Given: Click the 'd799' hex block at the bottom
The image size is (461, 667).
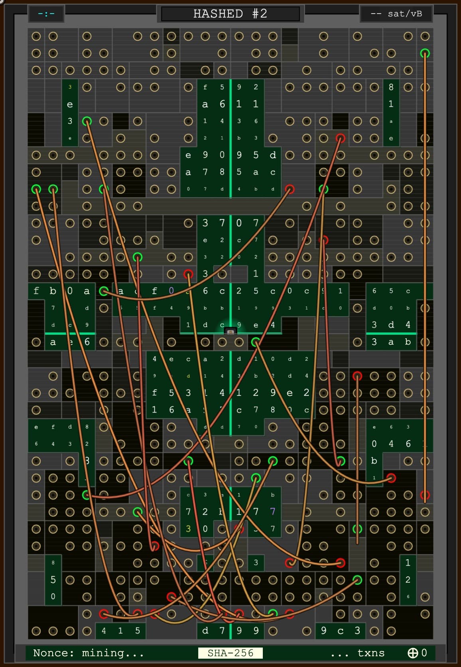Looking at the screenshot, I should click(x=230, y=631).
